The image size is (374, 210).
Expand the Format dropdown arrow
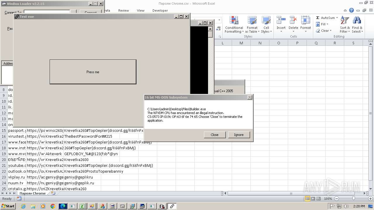306,32
